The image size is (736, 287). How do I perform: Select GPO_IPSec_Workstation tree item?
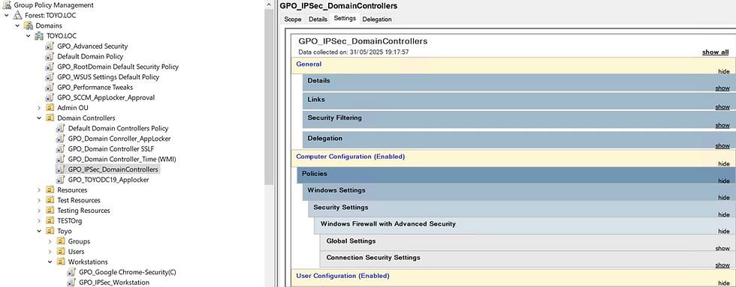click(114, 283)
